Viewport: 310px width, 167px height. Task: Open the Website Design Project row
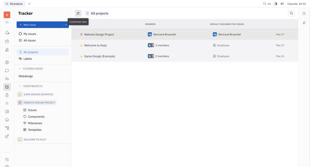[x=99, y=35]
